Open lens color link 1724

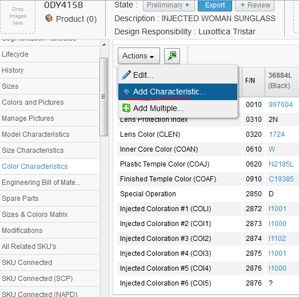click(x=277, y=134)
